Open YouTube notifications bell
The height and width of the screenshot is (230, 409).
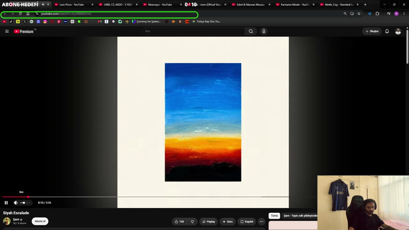(387, 31)
